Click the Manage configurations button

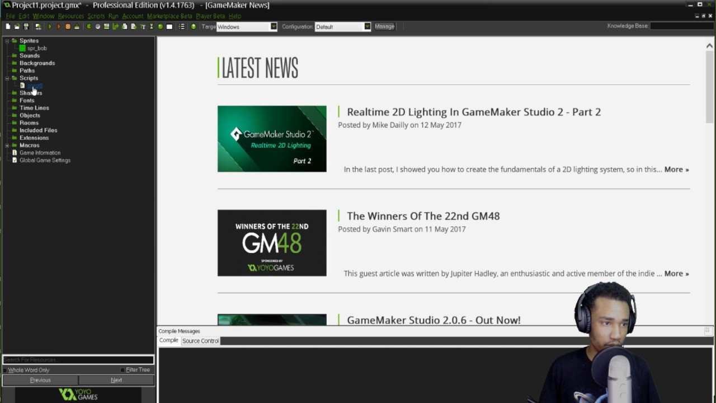[384, 26]
